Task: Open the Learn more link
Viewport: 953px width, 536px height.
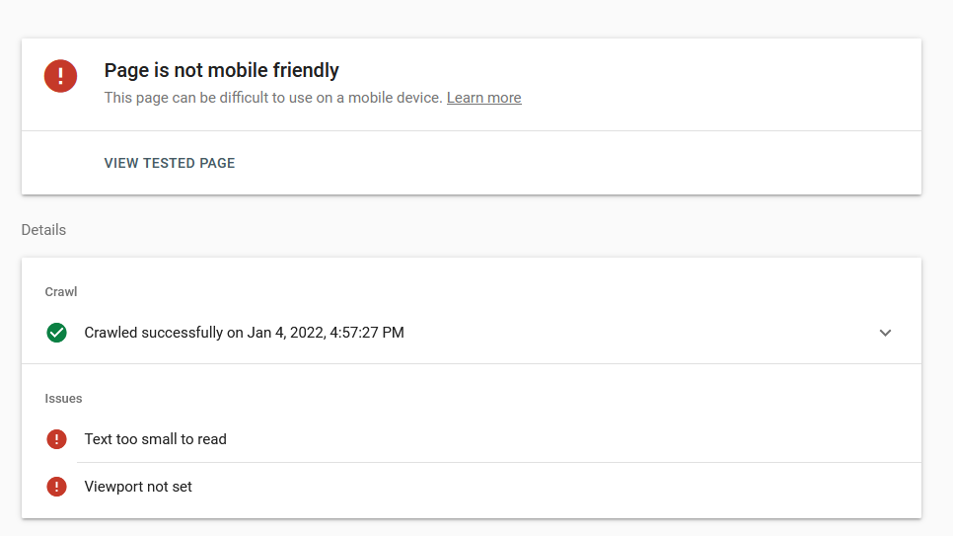Action: point(483,98)
